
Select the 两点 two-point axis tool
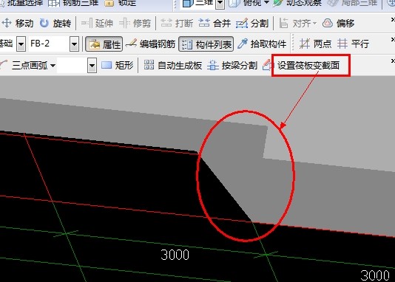point(315,44)
